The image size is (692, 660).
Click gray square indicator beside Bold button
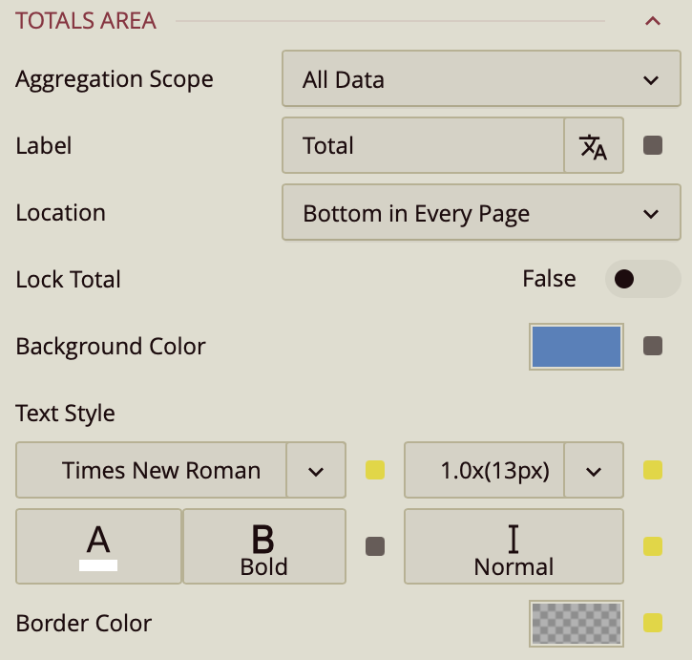pos(375,546)
